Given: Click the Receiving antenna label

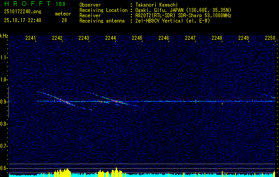Looking at the screenshot, I should click(102, 21).
